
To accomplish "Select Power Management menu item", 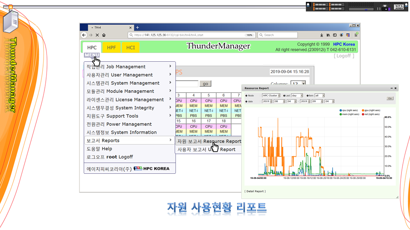I will point(129,124).
